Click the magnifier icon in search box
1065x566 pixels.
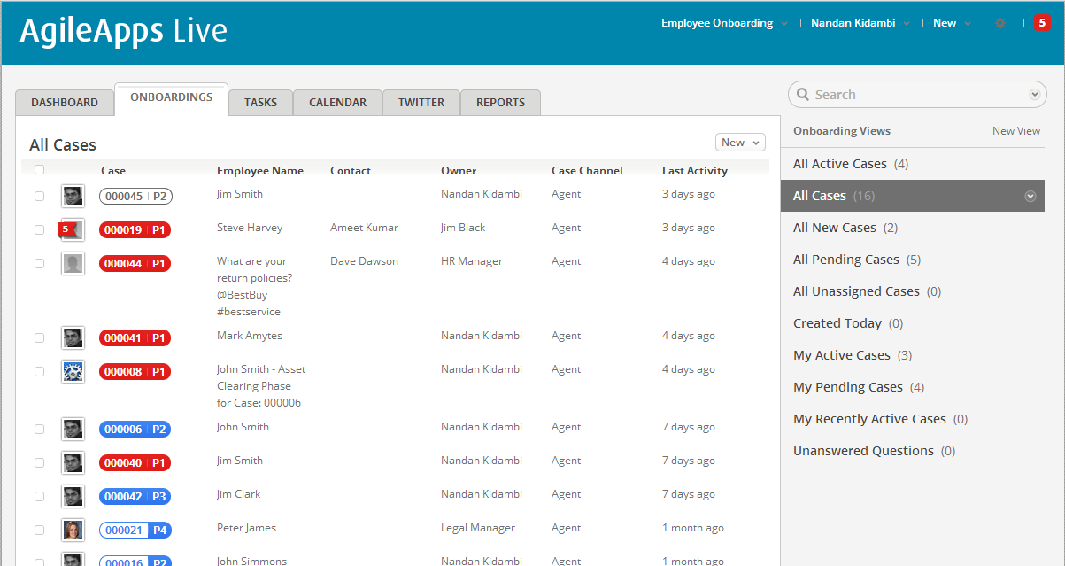pos(802,95)
